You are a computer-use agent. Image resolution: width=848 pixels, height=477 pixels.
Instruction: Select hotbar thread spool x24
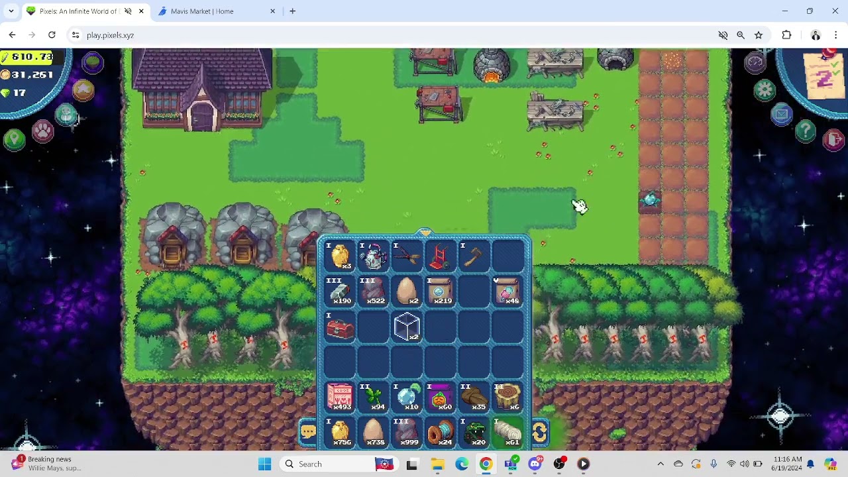441,432
